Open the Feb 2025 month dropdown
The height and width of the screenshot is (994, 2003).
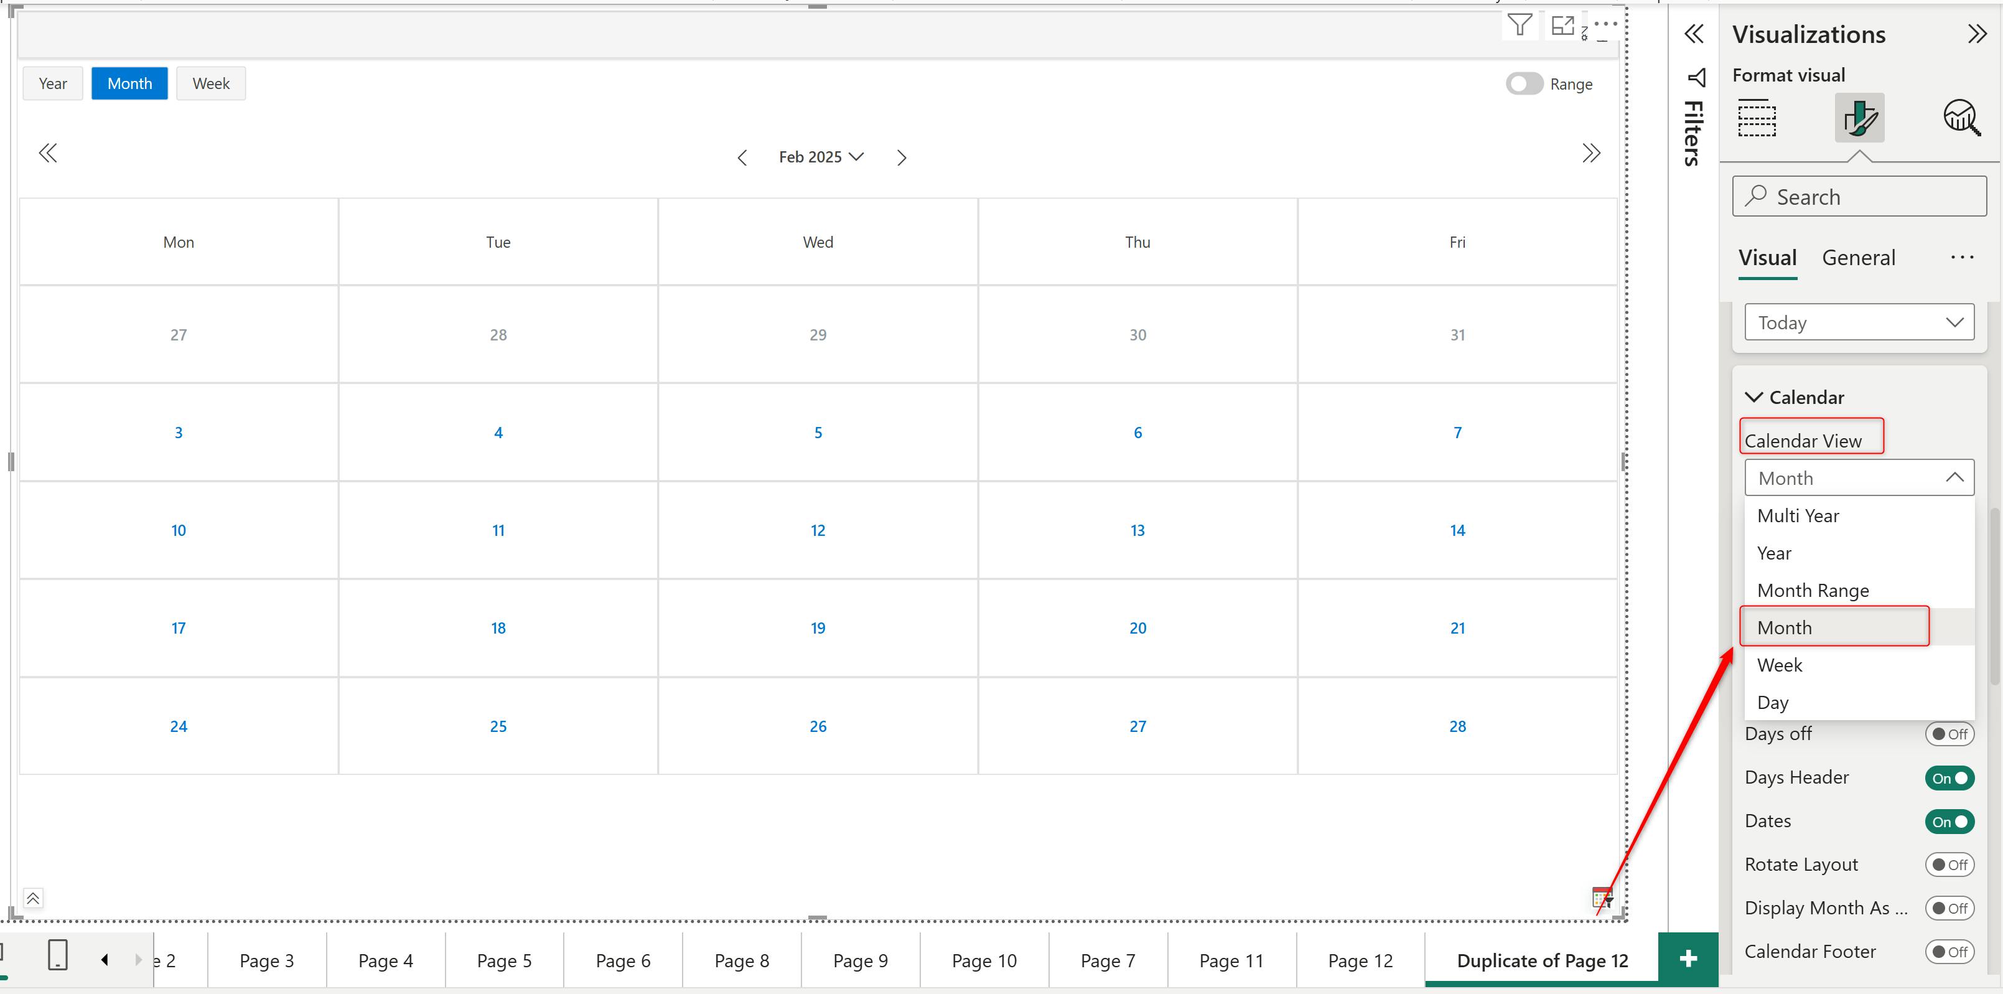(821, 157)
